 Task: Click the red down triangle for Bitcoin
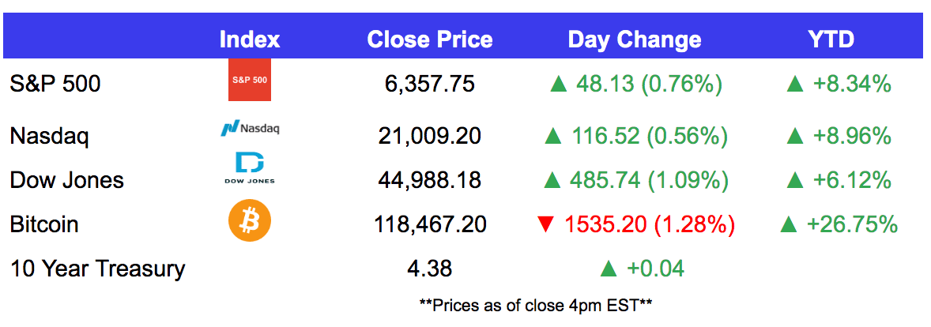[x=546, y=225]
